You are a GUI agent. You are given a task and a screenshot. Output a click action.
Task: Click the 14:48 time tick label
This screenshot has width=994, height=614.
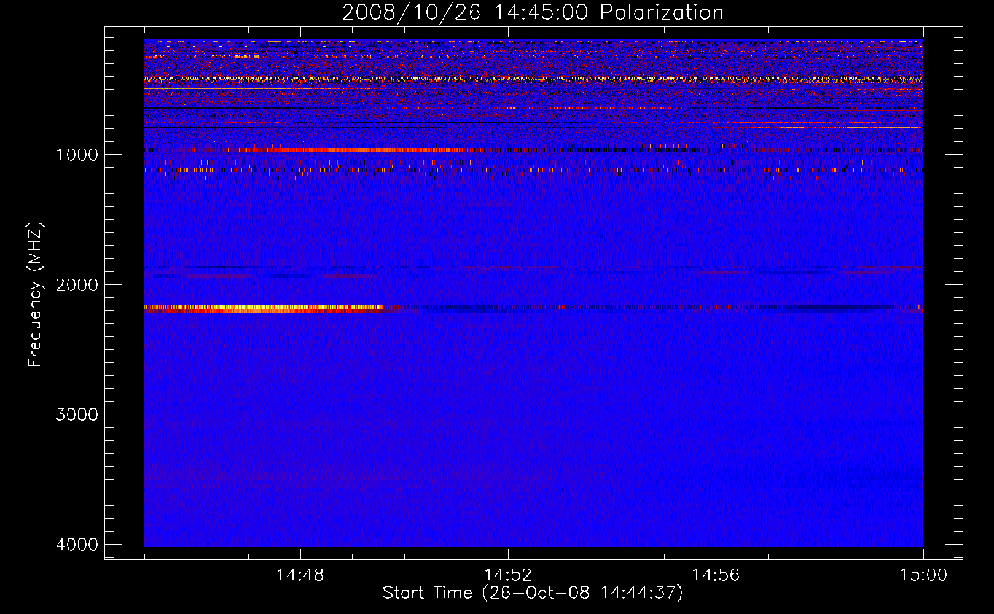[300, 575]
